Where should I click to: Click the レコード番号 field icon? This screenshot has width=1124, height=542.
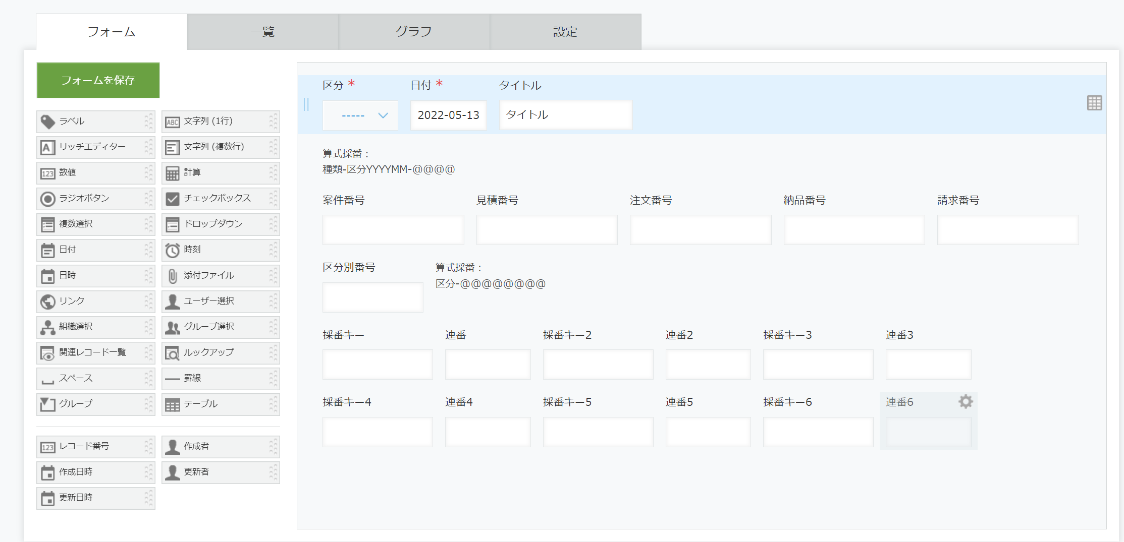click(47, 447)
